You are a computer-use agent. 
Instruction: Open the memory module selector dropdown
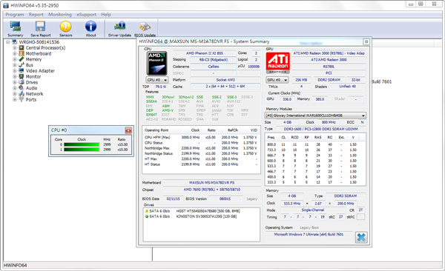[x=315, y=116]
